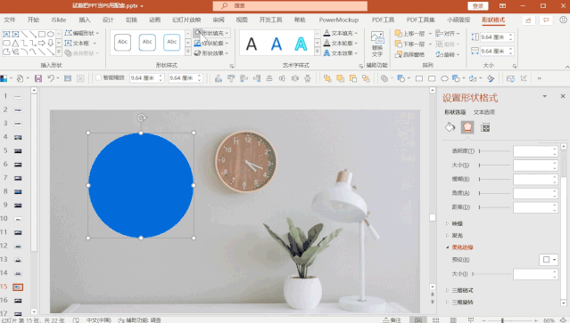Select the oval shape in the shapes gallery
The height and width of the screenshot is (323, 570).
pos(51,35)
